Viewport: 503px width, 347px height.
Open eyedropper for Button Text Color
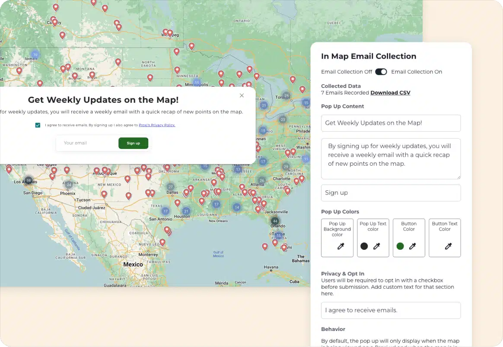click(x=449, y=246)
